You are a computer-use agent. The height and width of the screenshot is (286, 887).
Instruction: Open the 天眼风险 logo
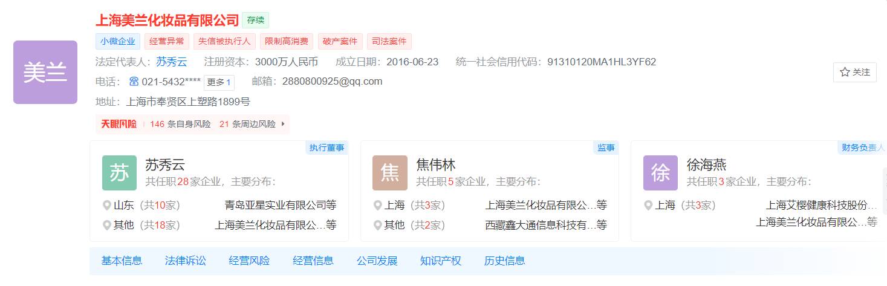tap(119, 124)
